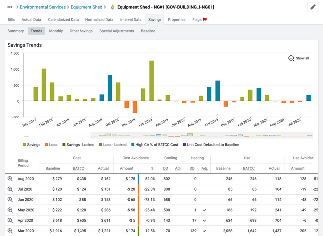Click the pencil edit icon
Screen dimensions: 323x236
(313, 7)
